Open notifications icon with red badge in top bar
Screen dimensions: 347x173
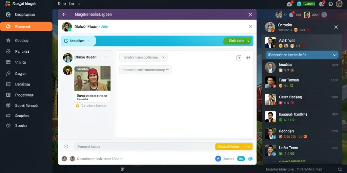tap(290, 4)
